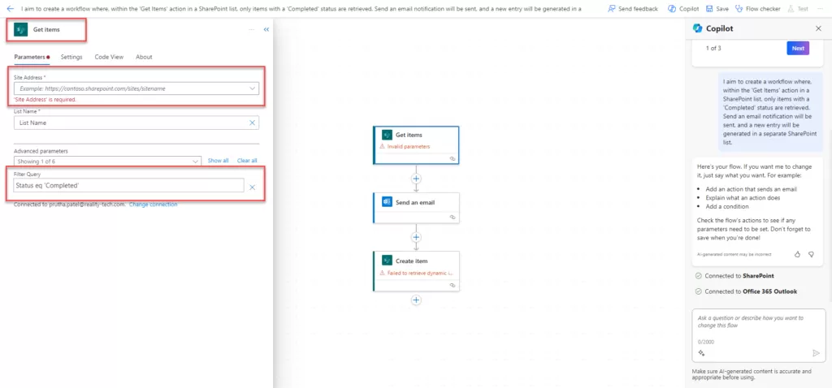
Task: Clear the List Name field with X
Action: [252, 123]
